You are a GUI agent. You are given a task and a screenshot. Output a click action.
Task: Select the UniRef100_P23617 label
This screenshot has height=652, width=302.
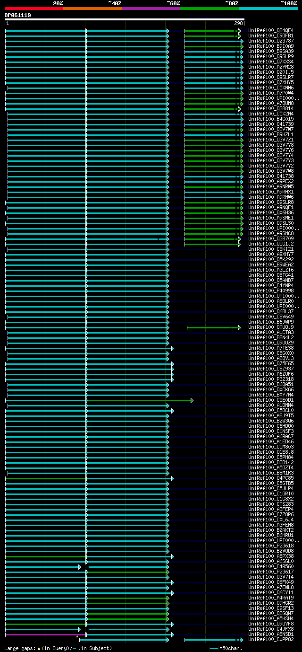click(271, 572)
